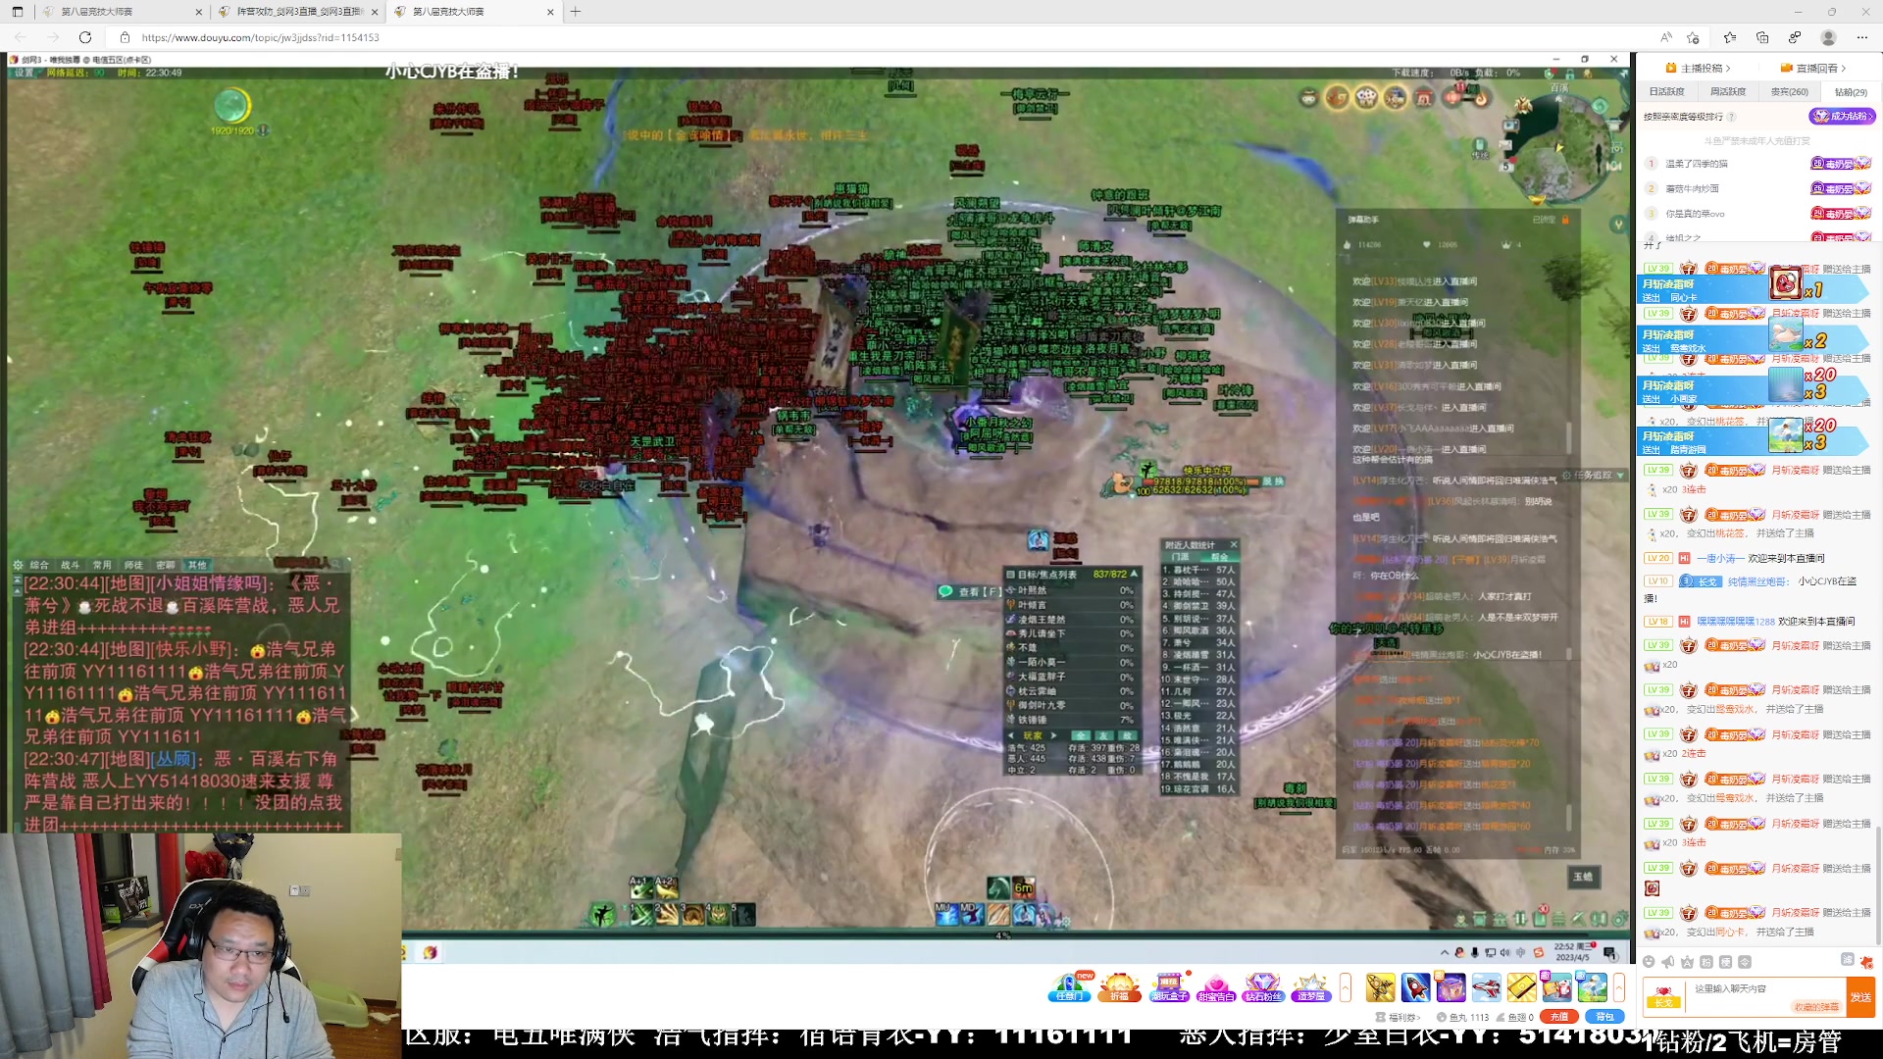
Task: Click the 成为钻粉 button
Action: click(1842, 116)
